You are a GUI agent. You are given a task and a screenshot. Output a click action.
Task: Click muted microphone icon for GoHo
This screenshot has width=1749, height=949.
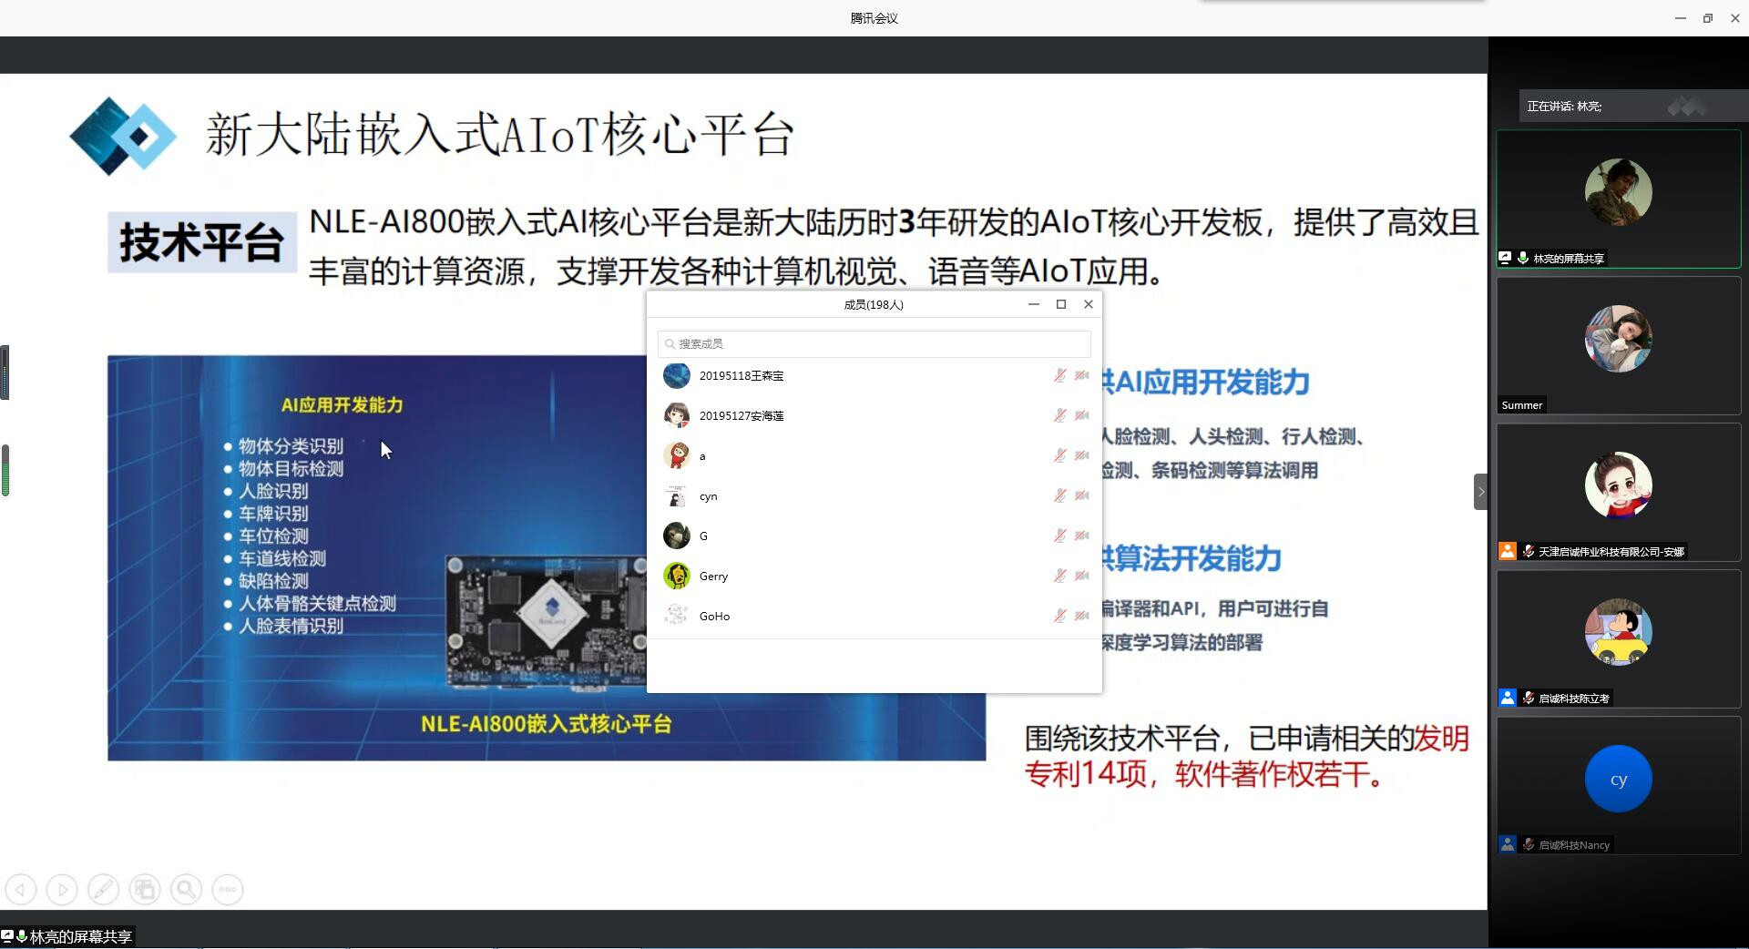pos(1059,616)
